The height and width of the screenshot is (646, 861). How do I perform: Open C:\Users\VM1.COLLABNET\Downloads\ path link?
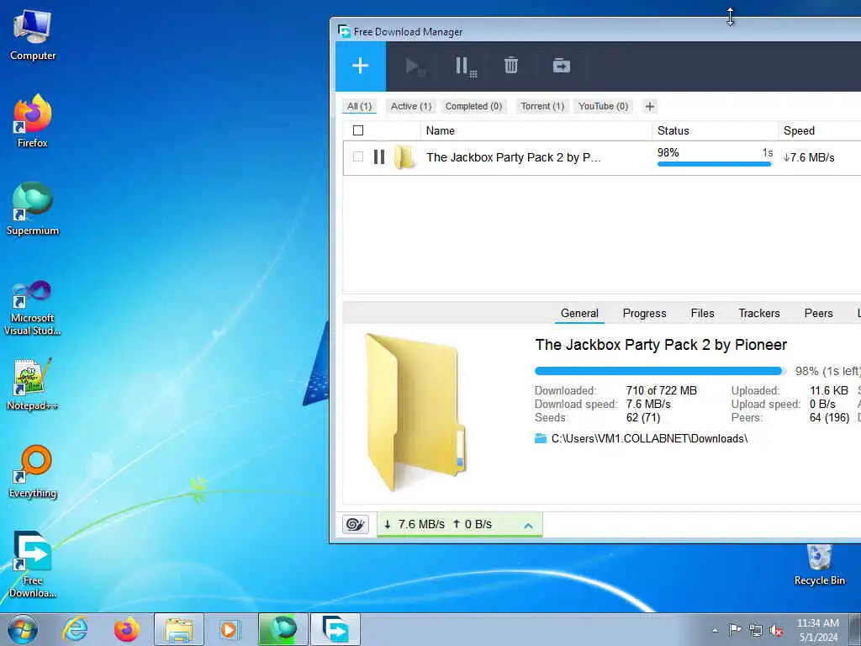coord(649,438)
